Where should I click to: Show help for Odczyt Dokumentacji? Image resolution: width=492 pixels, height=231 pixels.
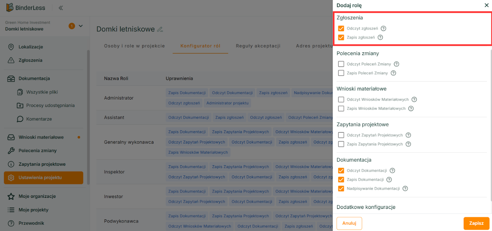(x=392, y=170)
